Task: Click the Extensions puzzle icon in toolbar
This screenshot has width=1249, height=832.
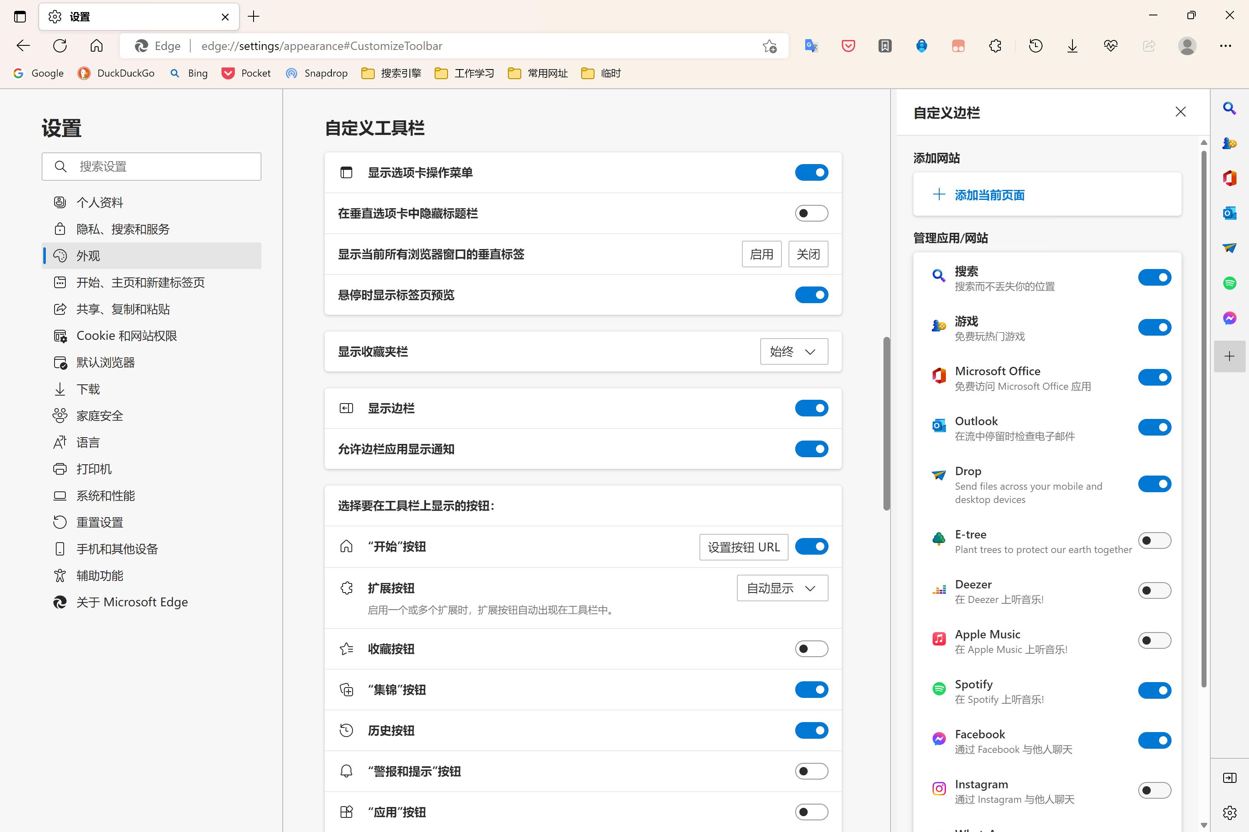Action: point(995,46)
